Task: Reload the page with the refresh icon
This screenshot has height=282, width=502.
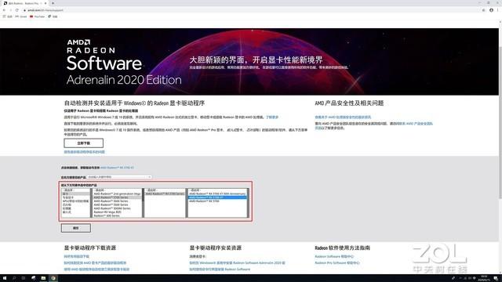Action: point(17,10)
